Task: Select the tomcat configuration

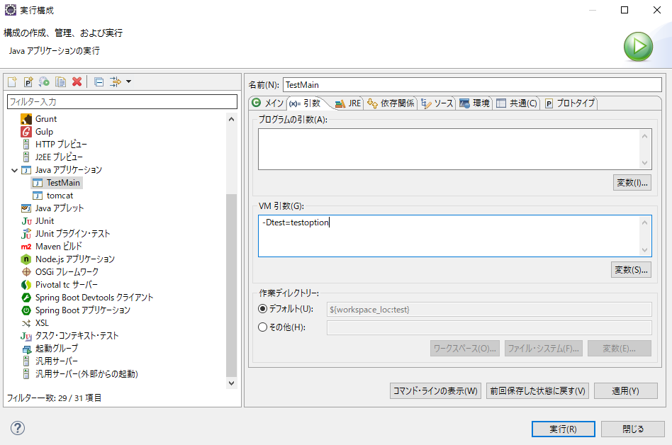Action: (60, 196)
